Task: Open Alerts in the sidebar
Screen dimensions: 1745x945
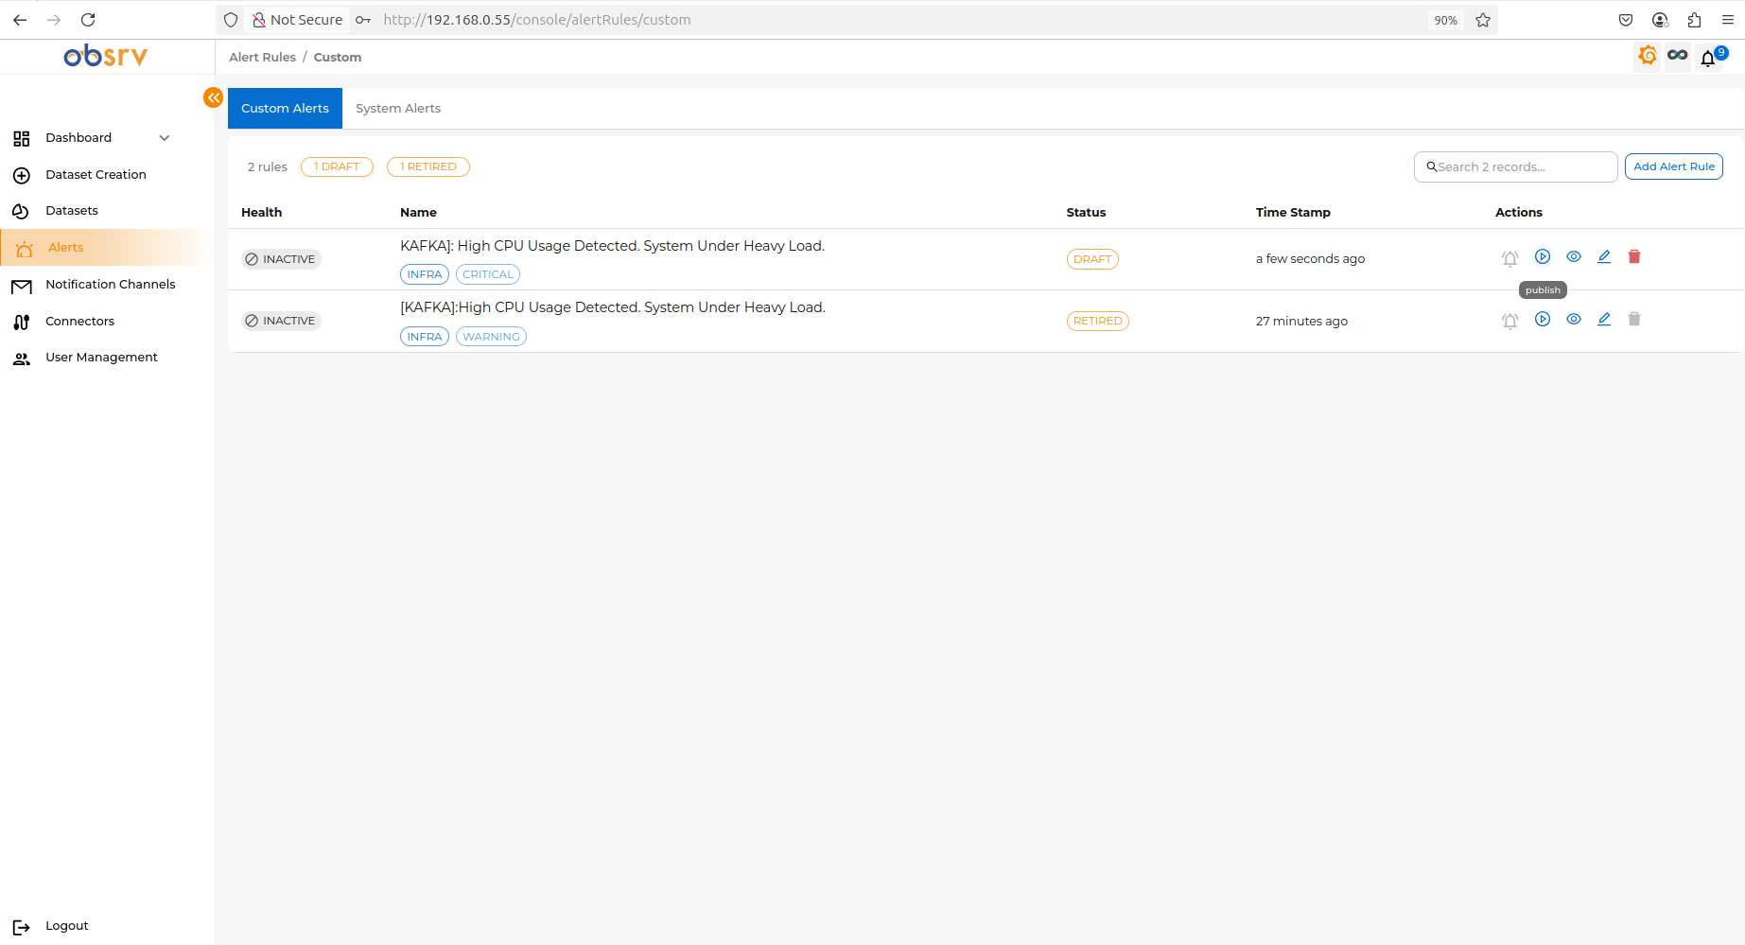Action: coord(66,247)
